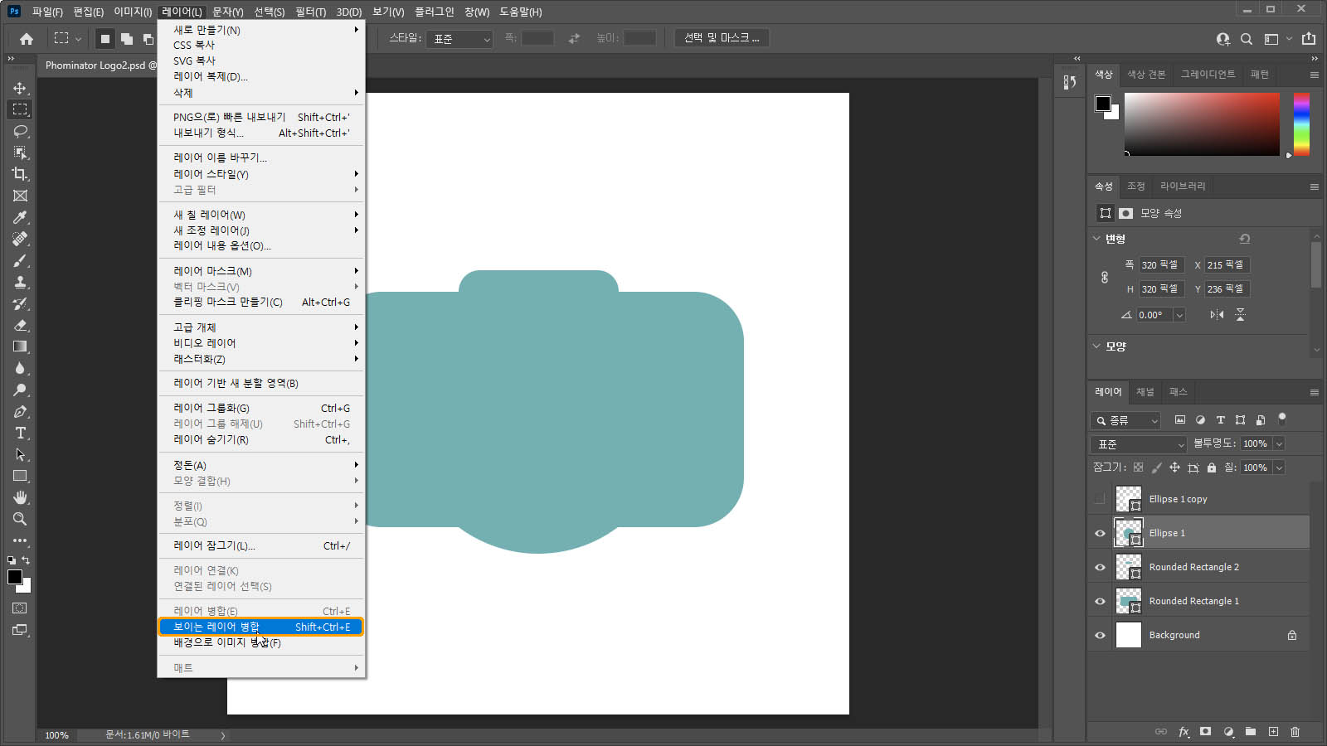Select the Hand tool
The width and height of the screenshot is (1327, 746).
20,497
